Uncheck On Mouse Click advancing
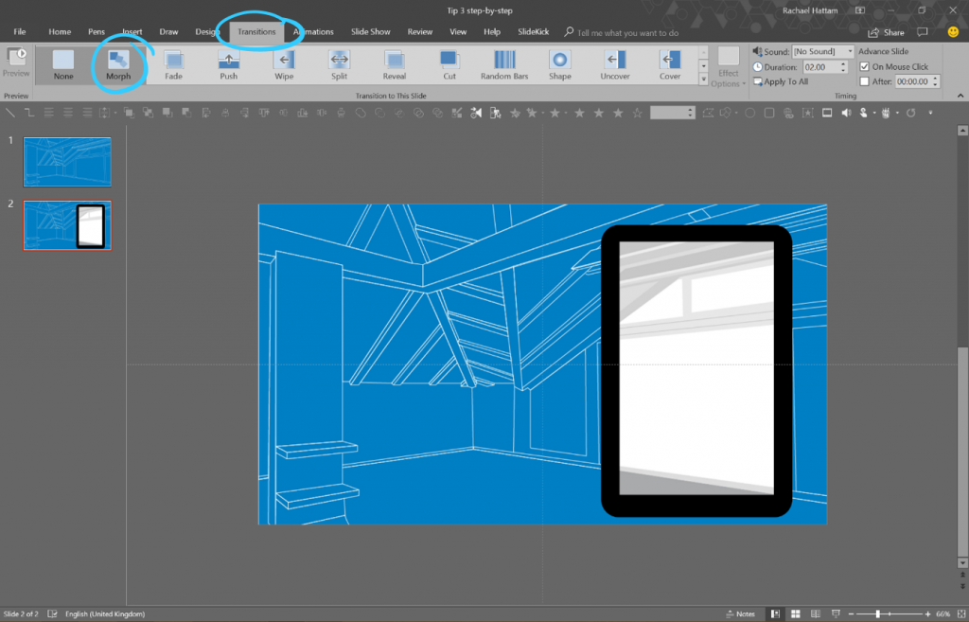Screen dimensions: 969x622 click(x=867, y=66)
